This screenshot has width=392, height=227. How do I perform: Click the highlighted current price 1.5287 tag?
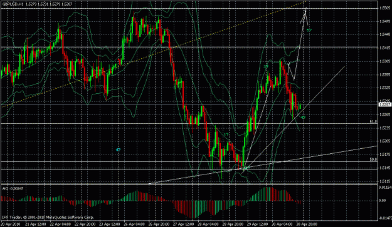point(384,104)
